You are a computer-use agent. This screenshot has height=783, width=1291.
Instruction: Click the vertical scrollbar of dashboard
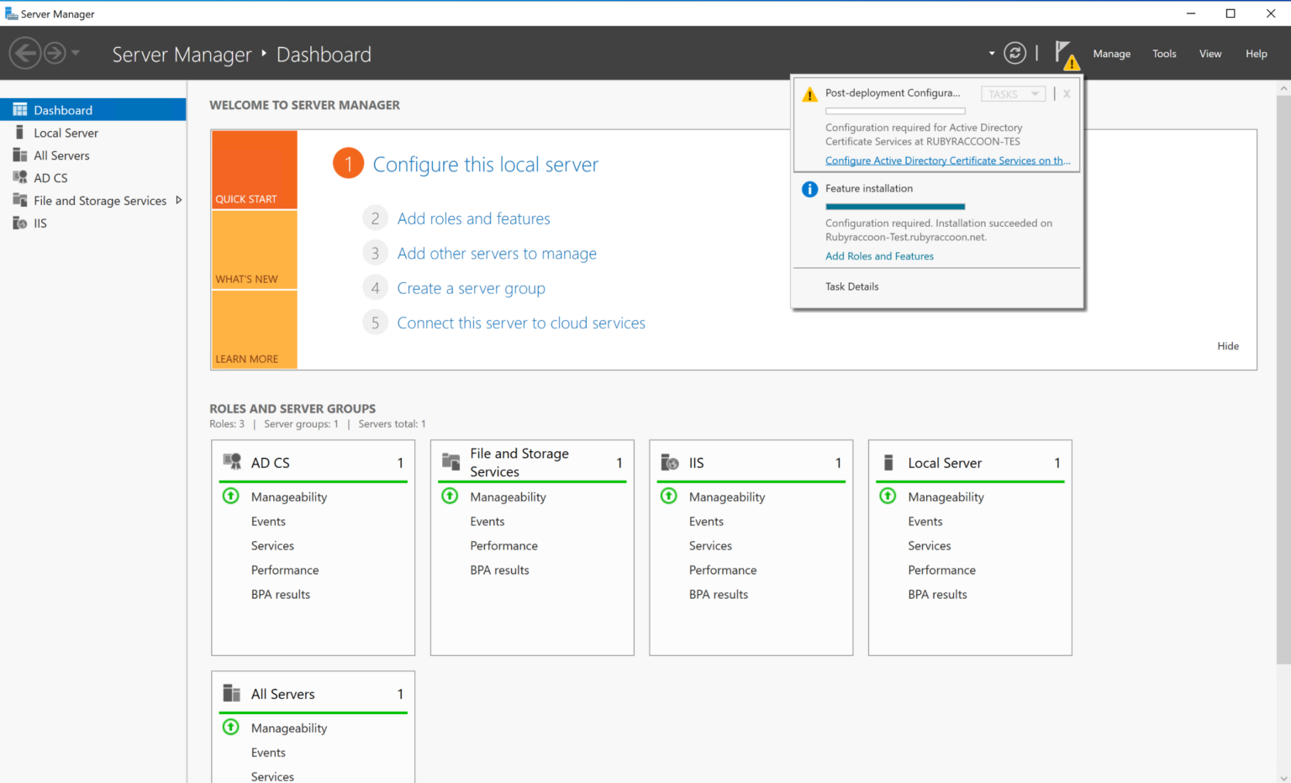coord(1283,378)
